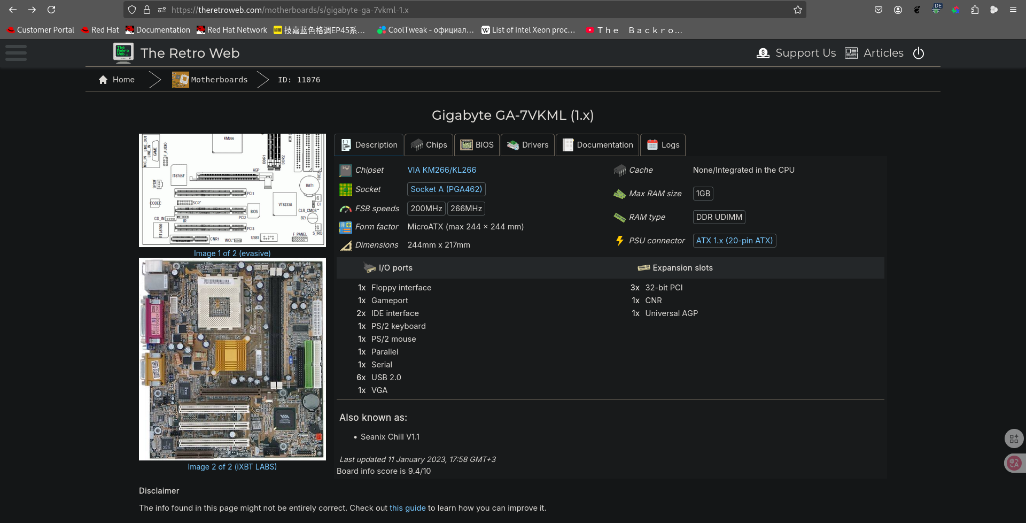Open the BIOS tab
Image resolution: width=1026 pixels, height=523 pixels.
(477, 145)
